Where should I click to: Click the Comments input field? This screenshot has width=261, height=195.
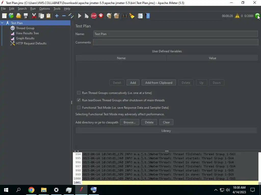tap(176, 42)
